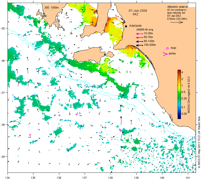Click the 0.5m/s velocity scale arrow
The image size is (201, 180).
tap(177, 22)
